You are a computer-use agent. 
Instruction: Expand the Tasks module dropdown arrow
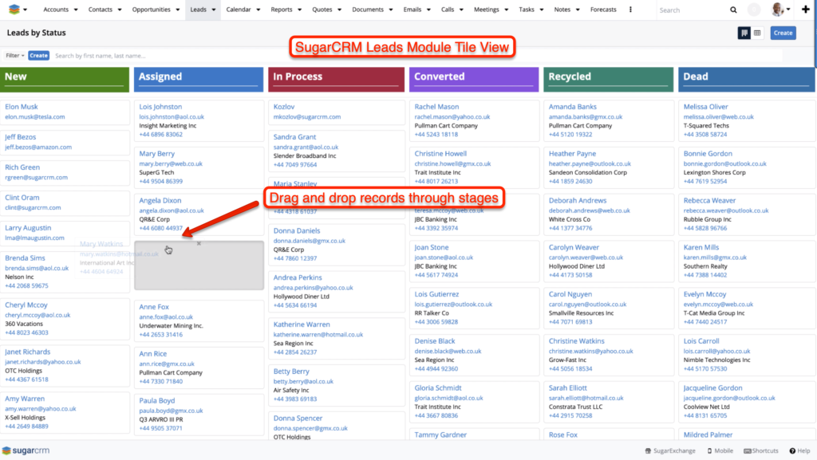[x=542, y=10]
